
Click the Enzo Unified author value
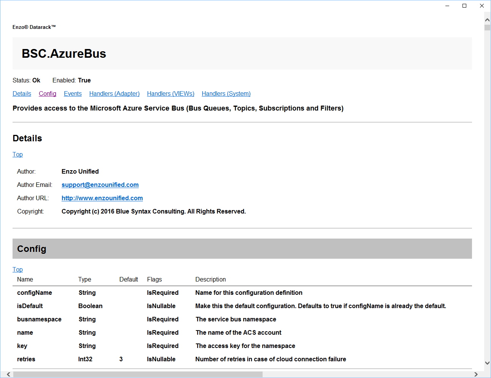[x=80, y=171]
